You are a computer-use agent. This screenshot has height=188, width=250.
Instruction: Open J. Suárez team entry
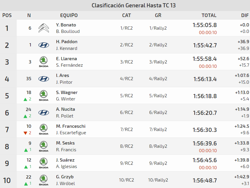pos(65,160)
